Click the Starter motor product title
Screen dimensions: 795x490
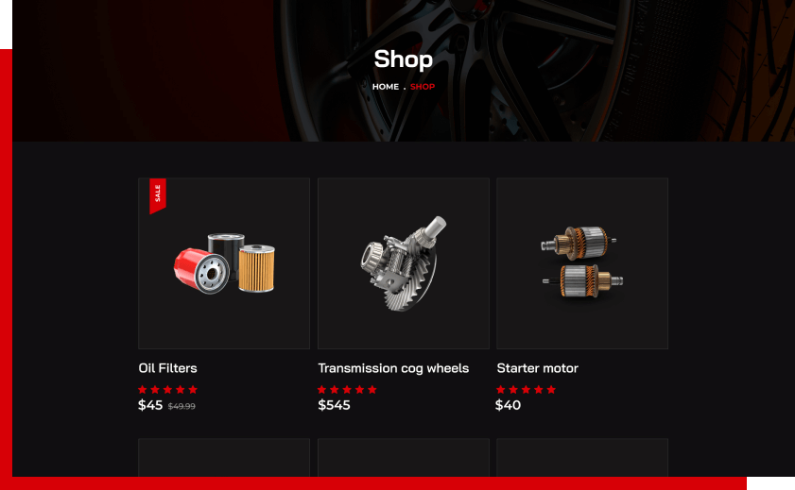[538, 368]
